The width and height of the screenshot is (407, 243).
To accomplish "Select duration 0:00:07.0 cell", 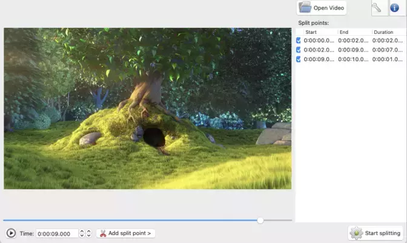I will click(x=387, y=50).
